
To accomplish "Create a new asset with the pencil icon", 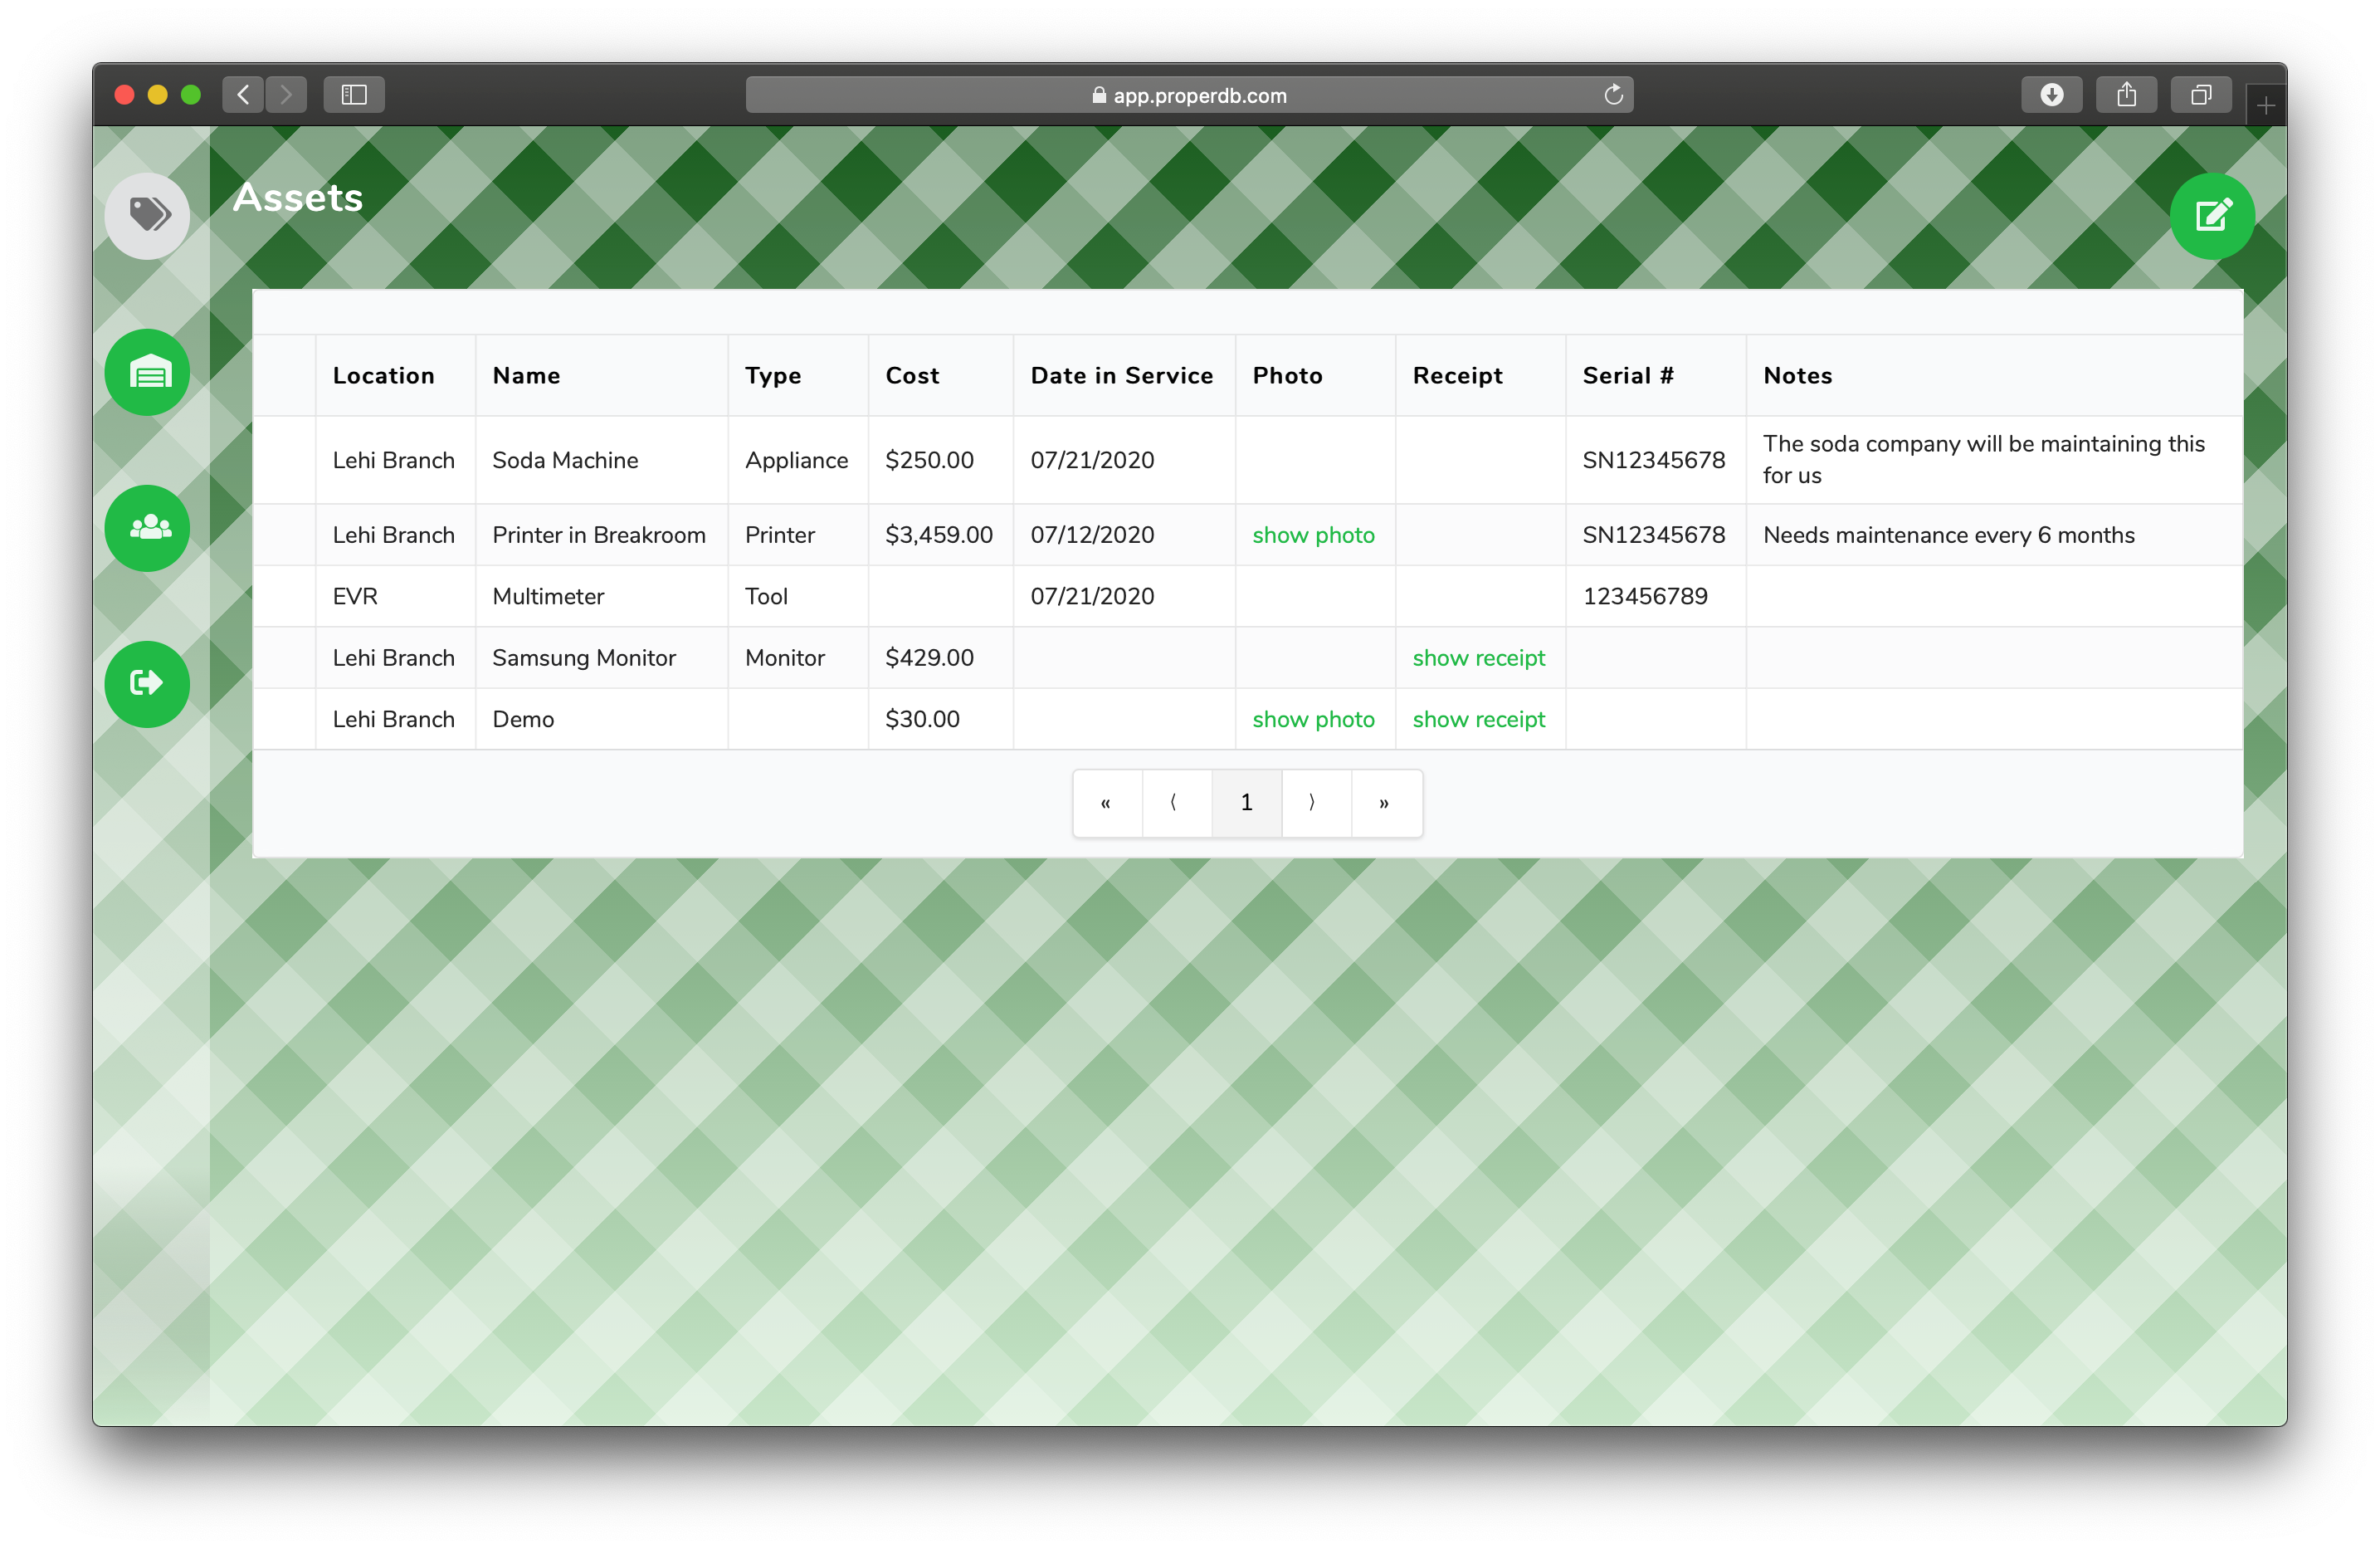I will click(x=2212, y=215).
